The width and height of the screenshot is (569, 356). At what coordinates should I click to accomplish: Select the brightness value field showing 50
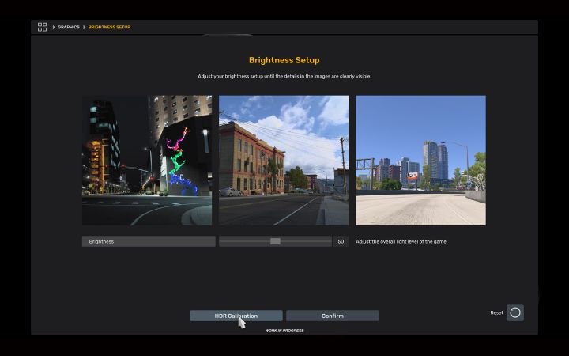(x=341, y=241)
